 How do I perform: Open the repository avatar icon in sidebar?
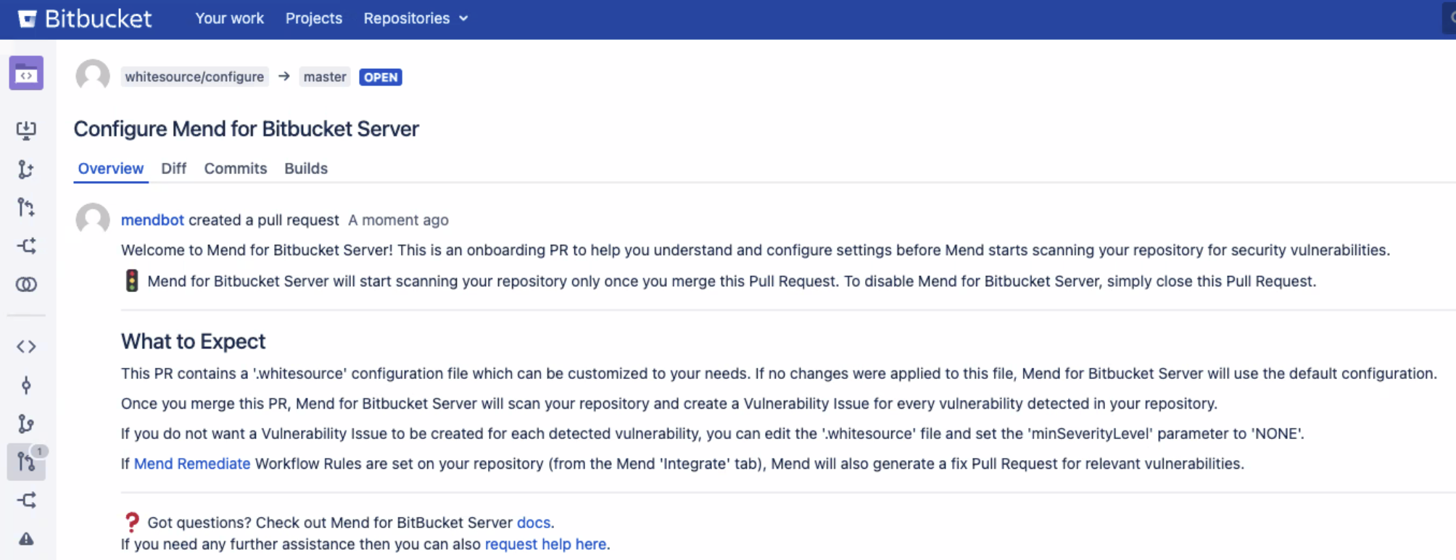click(26, 73)
